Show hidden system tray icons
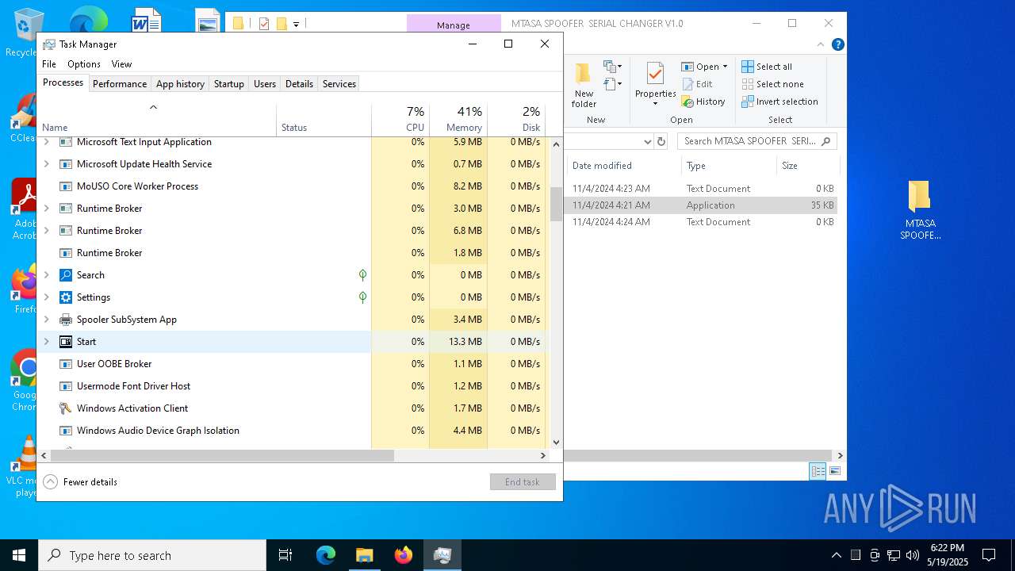1015x571 pixels. click(836, 555)
